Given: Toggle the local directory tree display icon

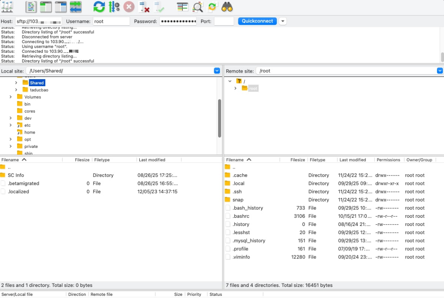Looking at the screenshot, I should pyautogui.click(x=46, y=7).
